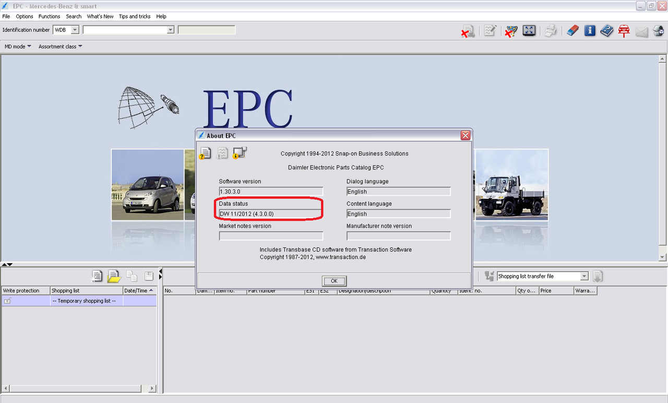
Task: Open the Search menu
Action: 74,16
